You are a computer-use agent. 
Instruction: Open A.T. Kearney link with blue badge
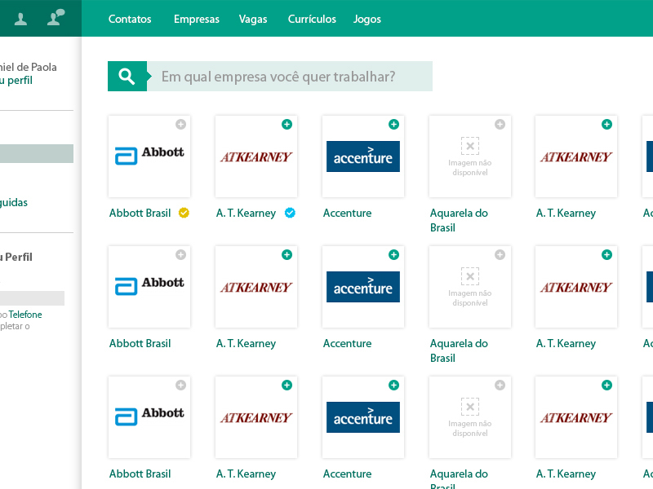pos(246,214)
